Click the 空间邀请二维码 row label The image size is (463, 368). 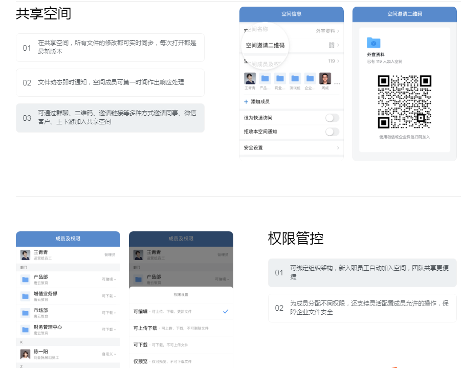pyautogui.click(x=265, y=45)
